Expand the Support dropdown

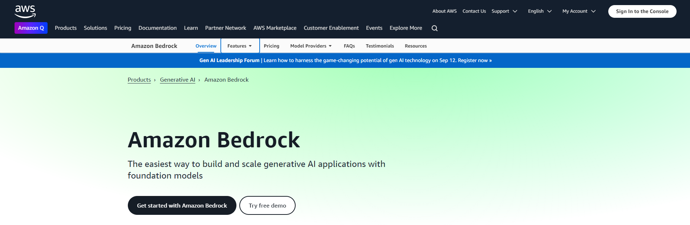[x=504, y=11]
